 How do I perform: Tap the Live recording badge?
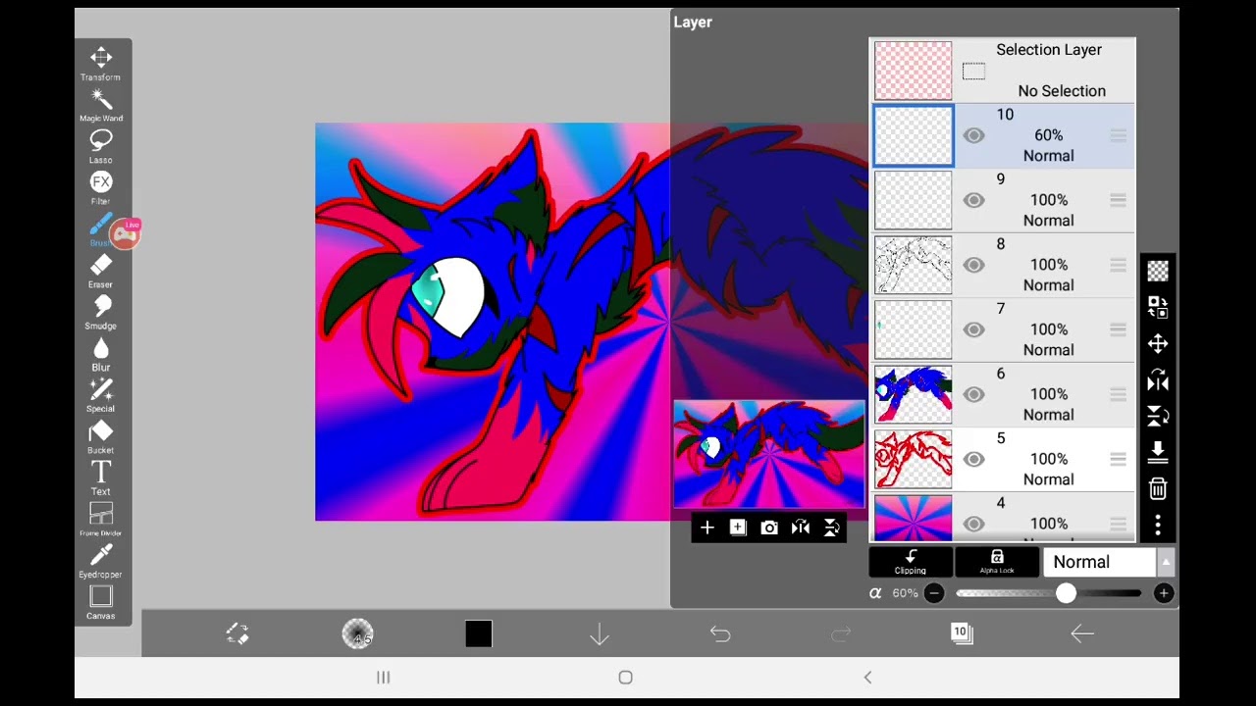tap(126, 232)
